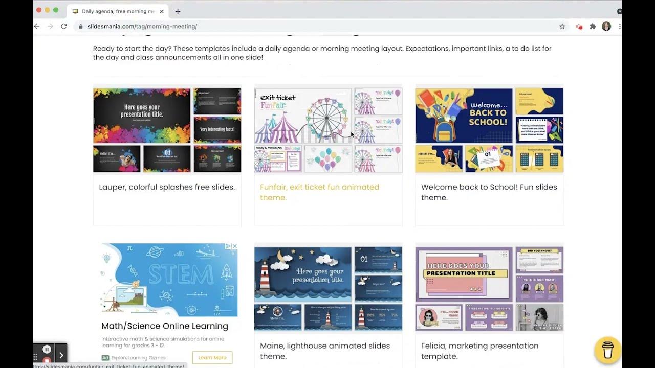Viewport: 655px width, 368px height.
Task: Open the Chrome profile avatar
Action: tap(606, 26)
